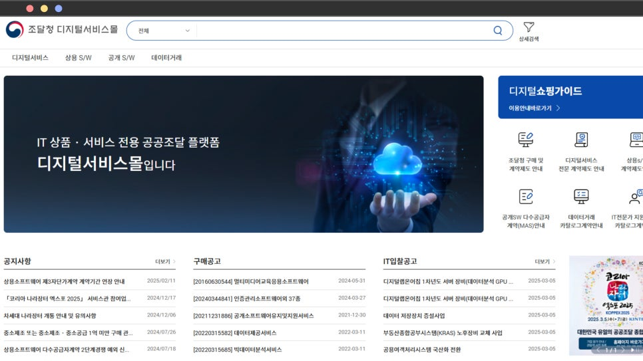The height and width of the screenshot is (361, 643).
Task: Click the blue window maximize dot
Action: (x=58, y=8)
